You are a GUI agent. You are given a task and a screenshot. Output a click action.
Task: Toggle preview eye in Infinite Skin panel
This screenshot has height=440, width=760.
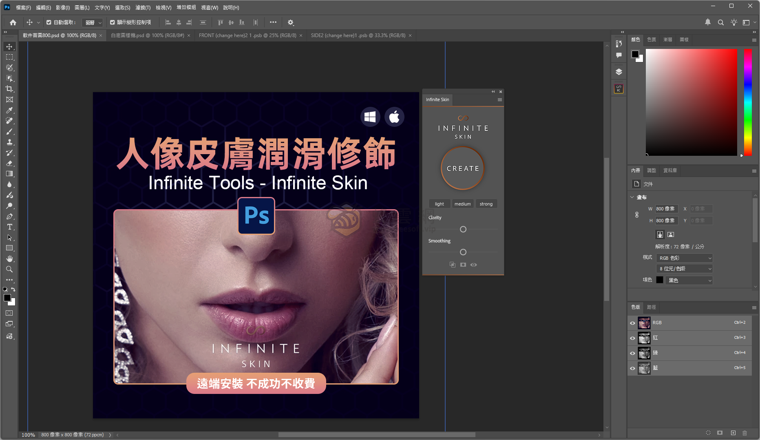(473, 265)
